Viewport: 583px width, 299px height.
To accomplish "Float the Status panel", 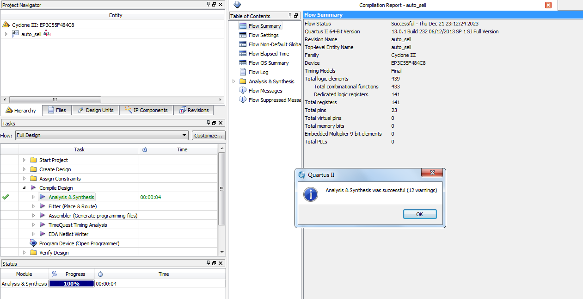I will tap(215, 263).
